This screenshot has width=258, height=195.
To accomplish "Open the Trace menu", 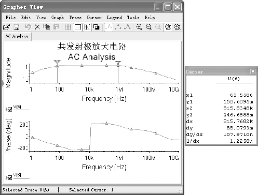I will (75, 18).
